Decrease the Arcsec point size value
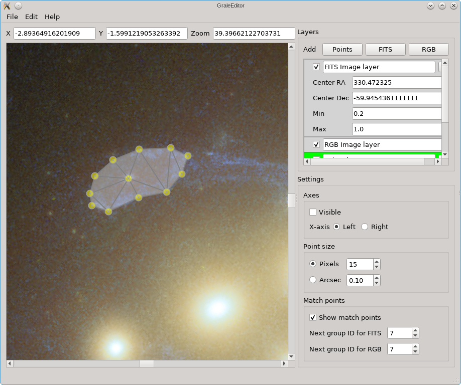The image size is (461, 385). pyautogui.click(x=377, y=283)
